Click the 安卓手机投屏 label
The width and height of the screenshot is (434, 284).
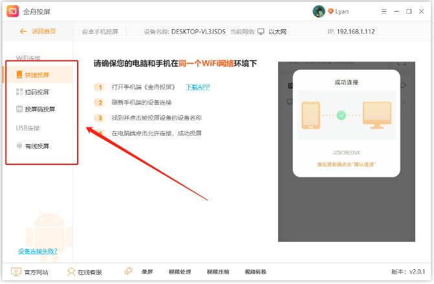(x=100, y=32)
